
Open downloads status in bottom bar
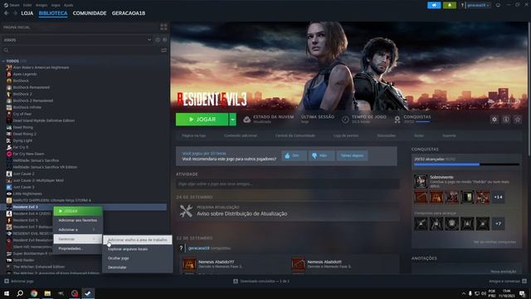[261, 281]
